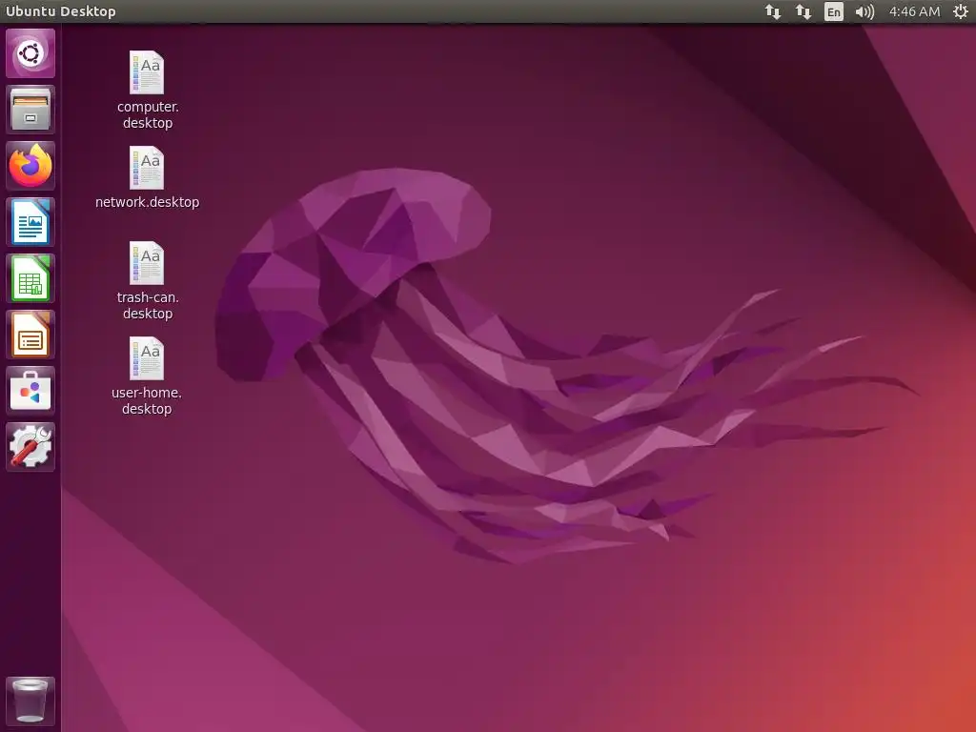This screenshot has height=732, width=976.
Task: Open the En keyboard layout indicator
Action: pyautogui.click(x=834, y=11)
